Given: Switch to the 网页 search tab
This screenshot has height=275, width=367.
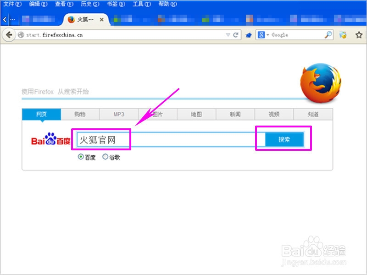Looking at the screenshot, I should [x=41, y=114].
